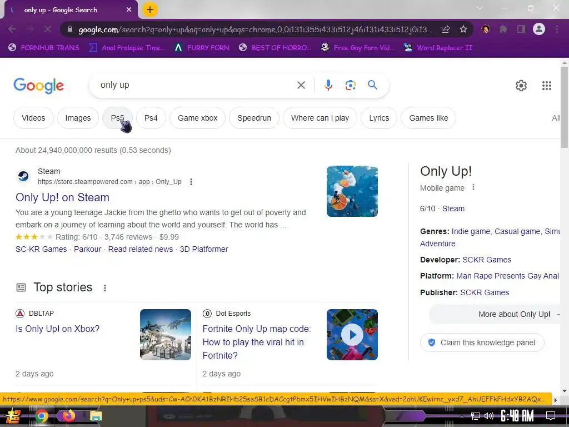Open the extensions puzzle icon
The image size is (569, 427).
click(503, 29)
